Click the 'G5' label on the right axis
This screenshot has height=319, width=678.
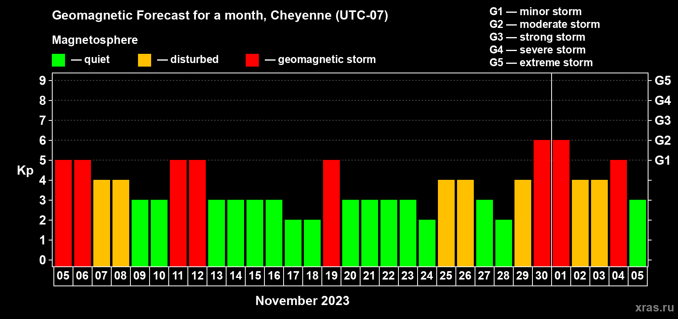(x=663, y=81)
